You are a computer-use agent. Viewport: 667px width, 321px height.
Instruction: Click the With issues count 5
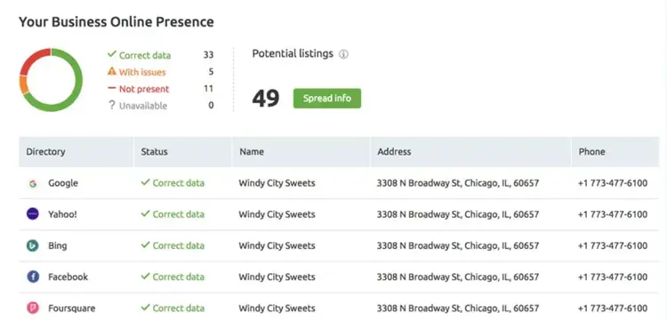click(211, 72)
